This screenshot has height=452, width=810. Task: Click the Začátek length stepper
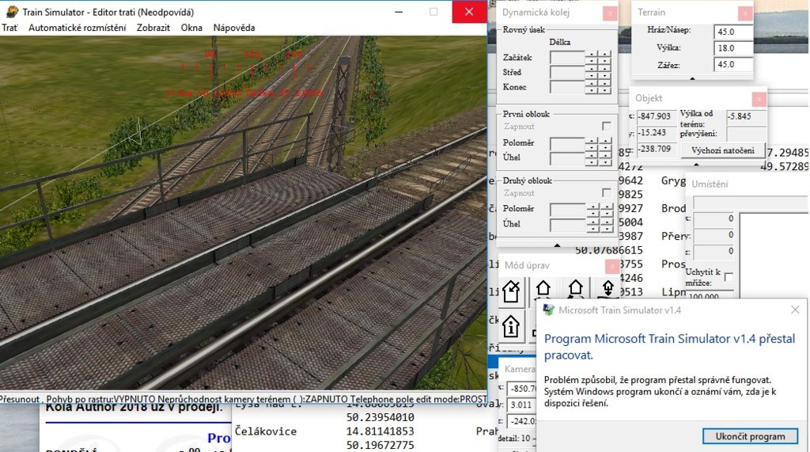tap(598, 58)
